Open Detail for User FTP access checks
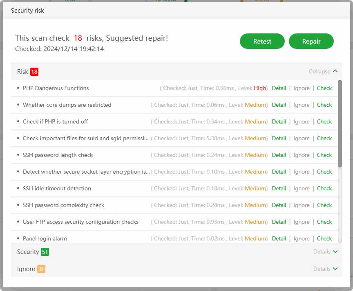Image resolution: width=353 pixels, height=291 pixels. 279,222
